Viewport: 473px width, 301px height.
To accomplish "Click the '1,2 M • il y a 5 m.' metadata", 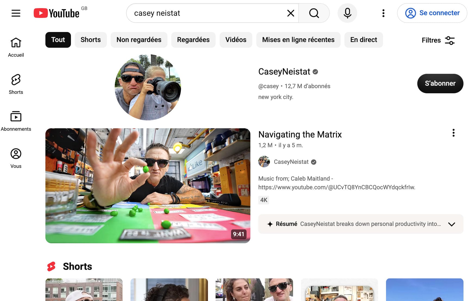I will pyautogui.click(x=281, y=145).
